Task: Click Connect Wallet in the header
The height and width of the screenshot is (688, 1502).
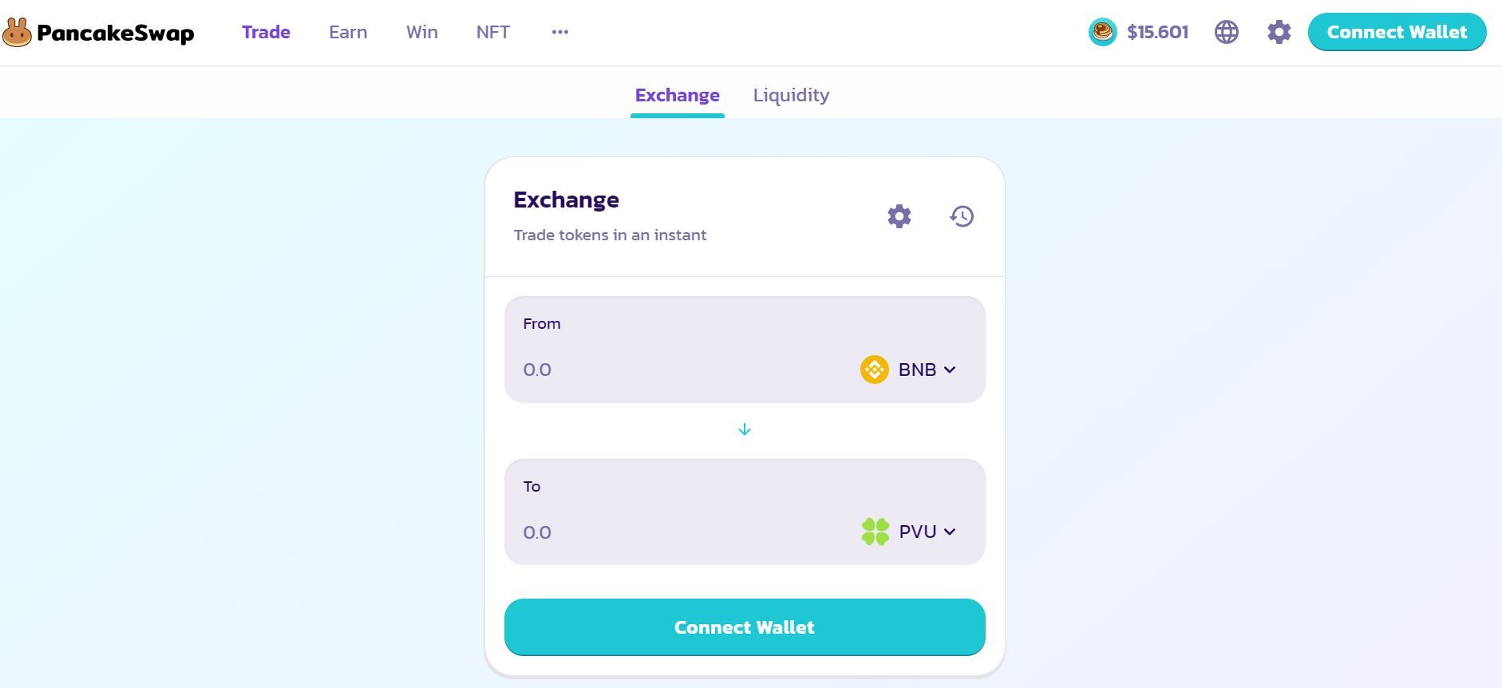Action: point(1397,32)
